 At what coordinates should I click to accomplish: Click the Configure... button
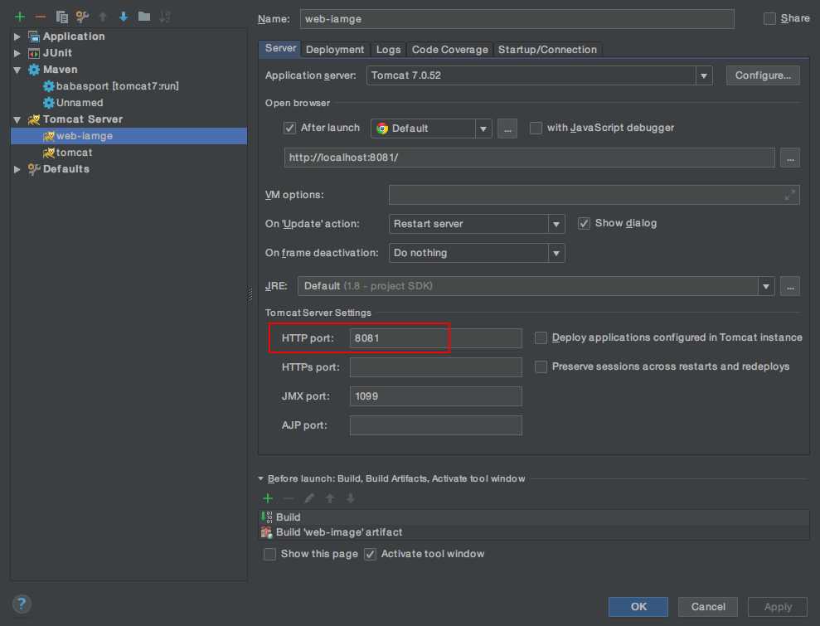763,75
